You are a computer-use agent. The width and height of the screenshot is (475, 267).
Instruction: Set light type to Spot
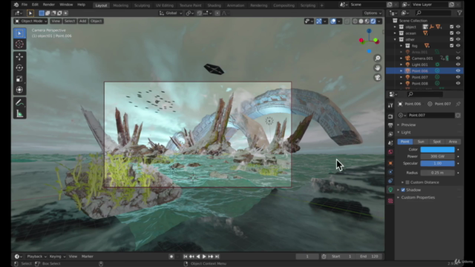click(436, 142)
